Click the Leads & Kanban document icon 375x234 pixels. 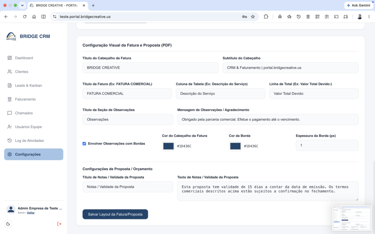10,86
